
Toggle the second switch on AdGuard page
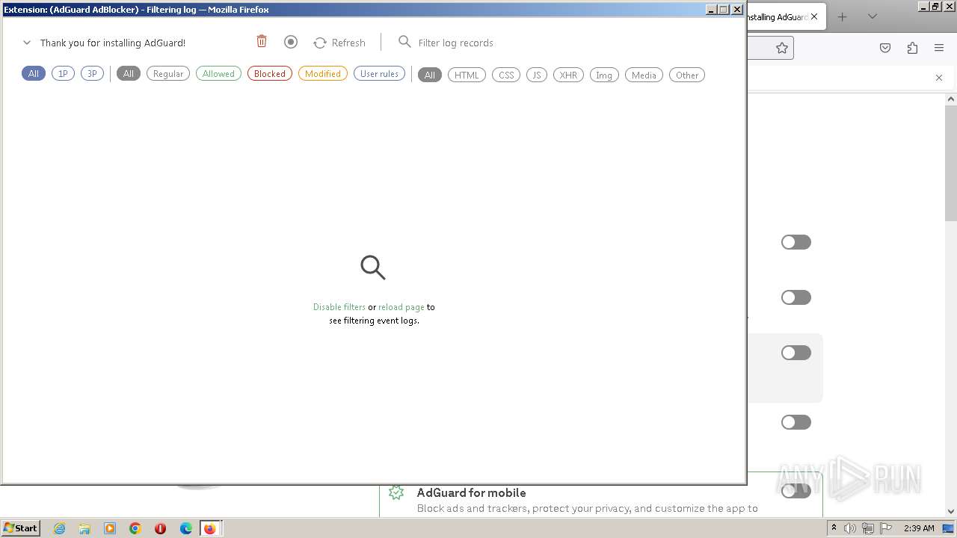[x=796, y=297]
